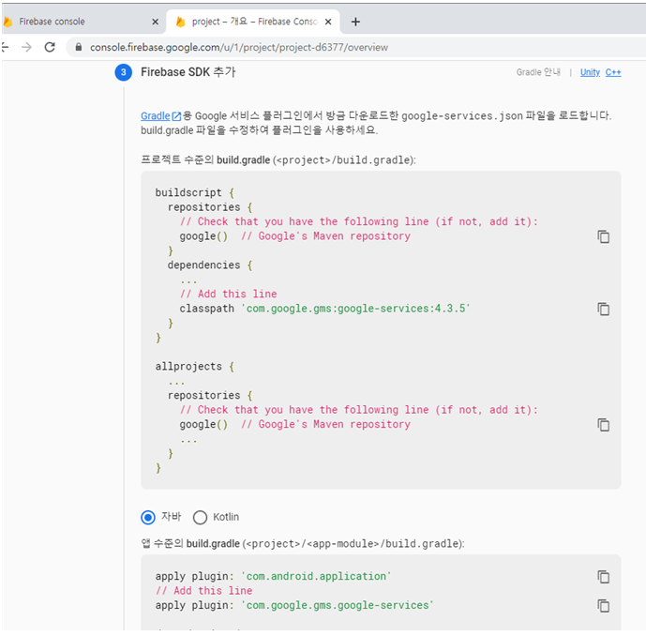Open the Gradle external link
This screenshot has width=646, height=636.
pos(160,115)
